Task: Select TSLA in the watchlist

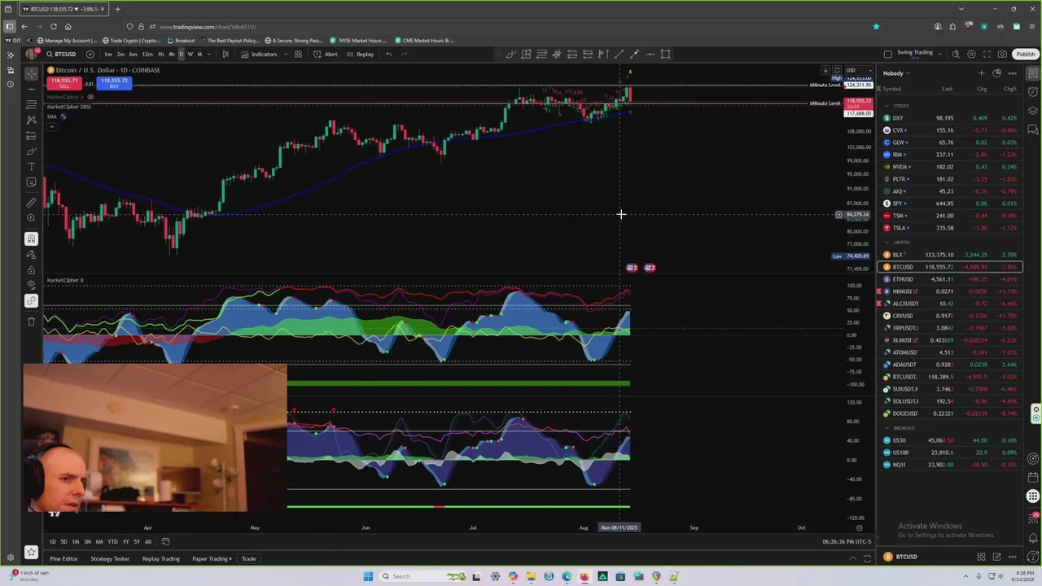Action: 950,228
